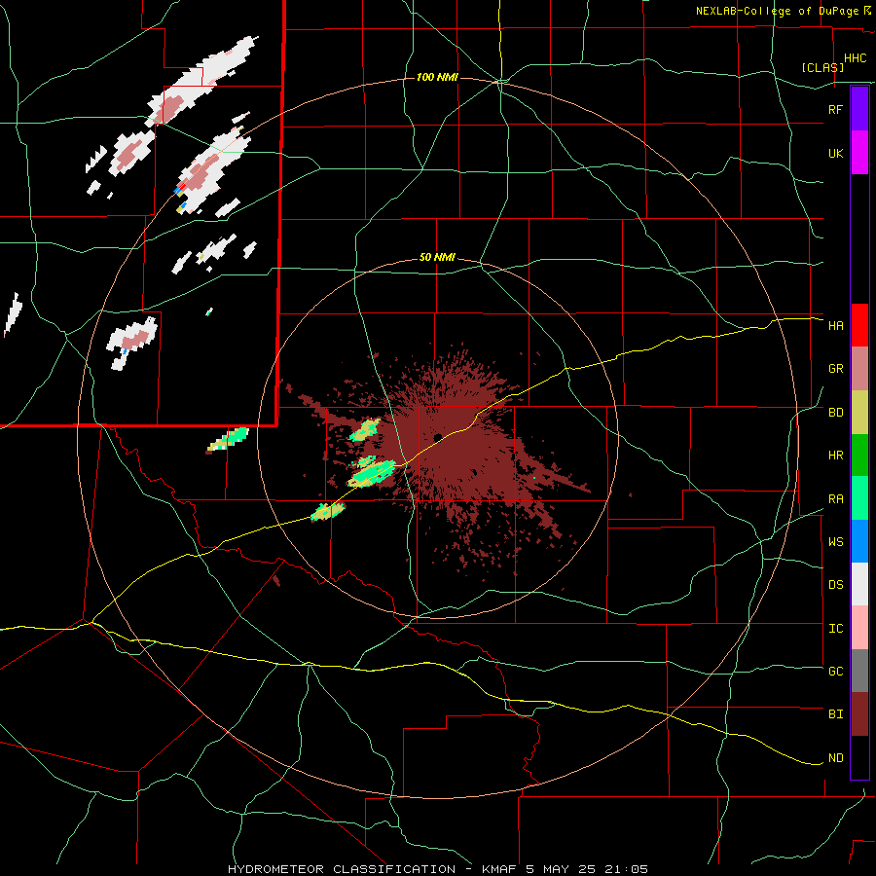Select the WS blue legend swatch
Screen dimensions: 876x876
(x=859, y=541)
